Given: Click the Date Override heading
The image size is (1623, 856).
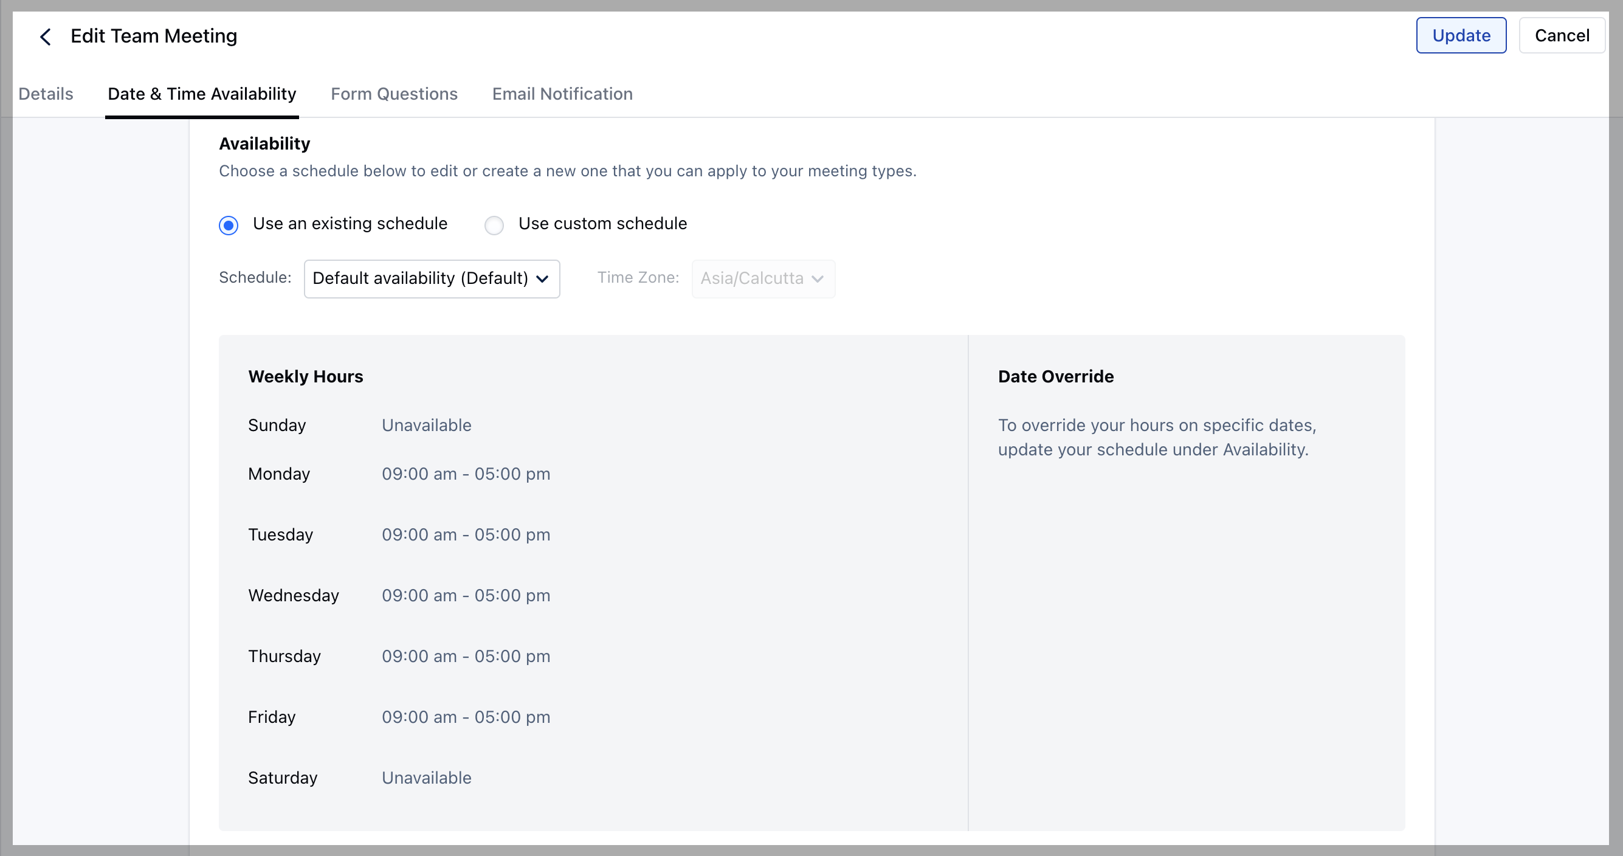Looking at the screenshot, I should tap(1055, 376).
